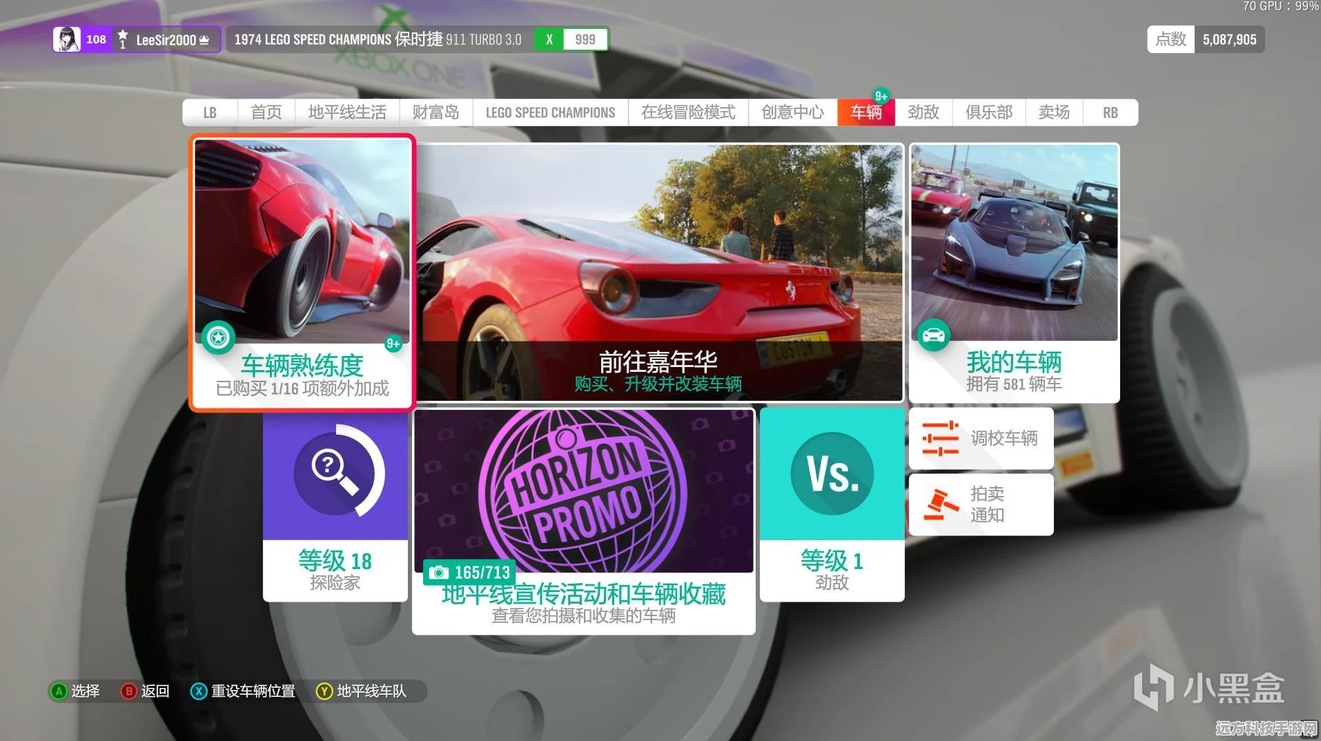Open 调校车辆 tuning button
Screen dimensions: 1321x741
coord(981,438)
